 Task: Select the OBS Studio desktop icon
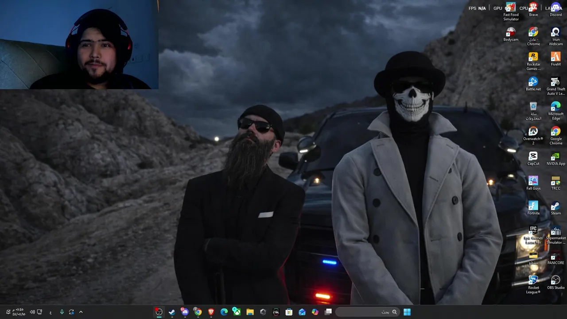click(555, 283)
